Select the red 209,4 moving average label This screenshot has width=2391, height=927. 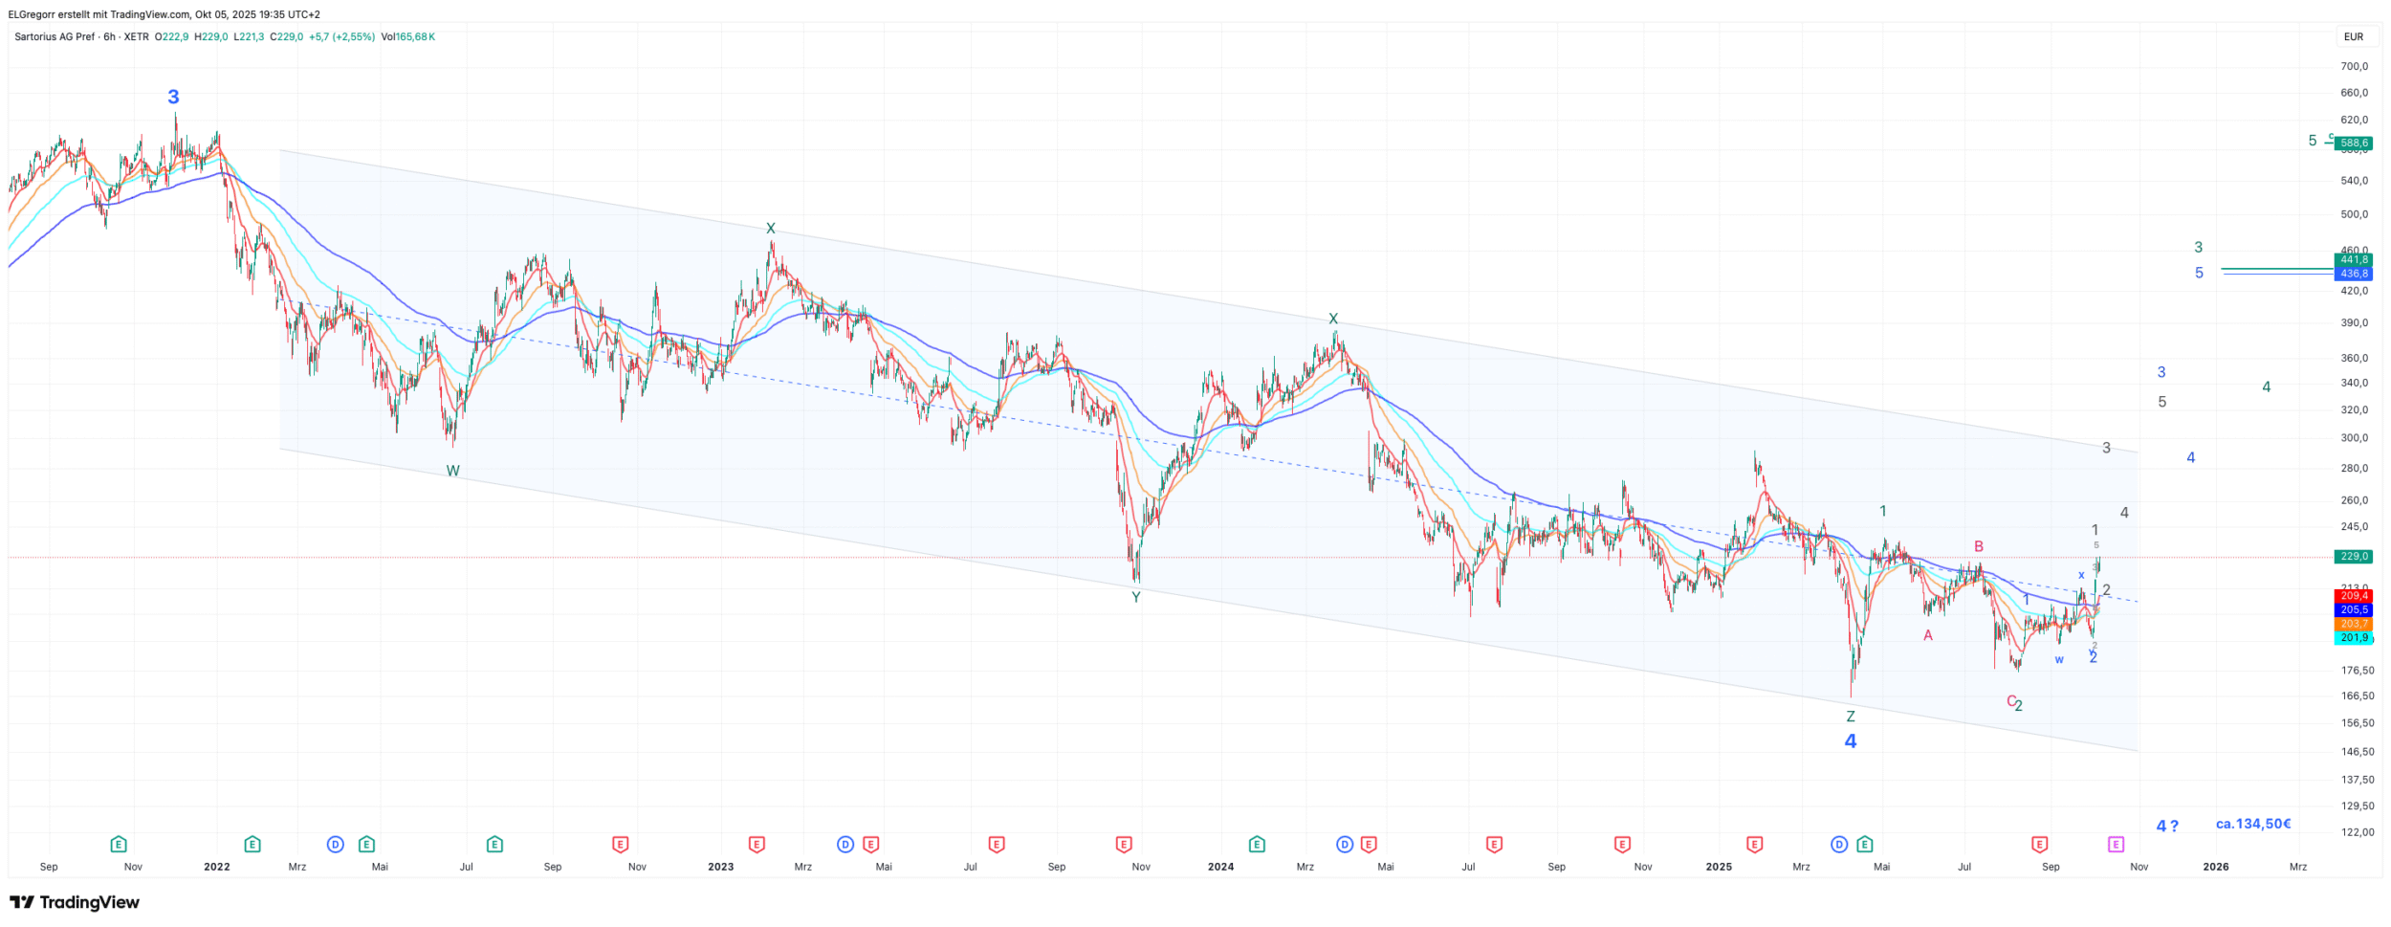click(2353, 596)
